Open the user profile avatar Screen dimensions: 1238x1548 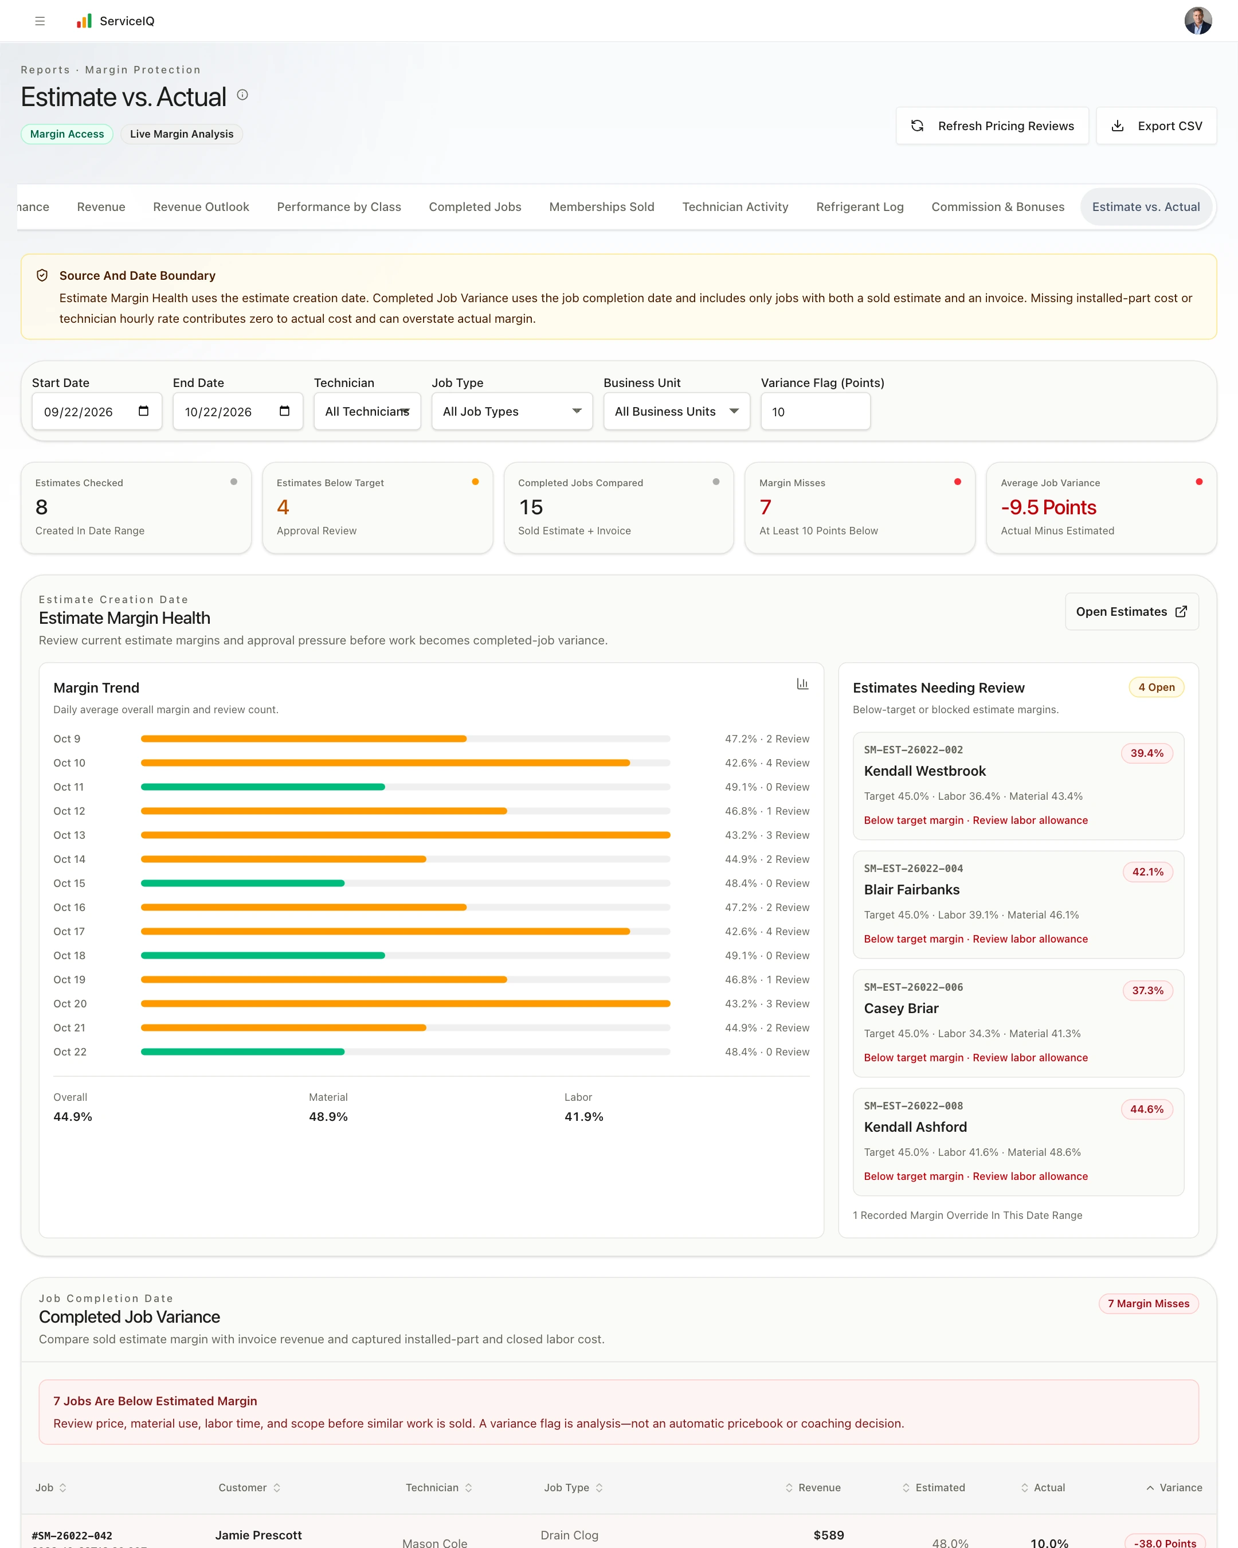click(x=1198, y=21)
